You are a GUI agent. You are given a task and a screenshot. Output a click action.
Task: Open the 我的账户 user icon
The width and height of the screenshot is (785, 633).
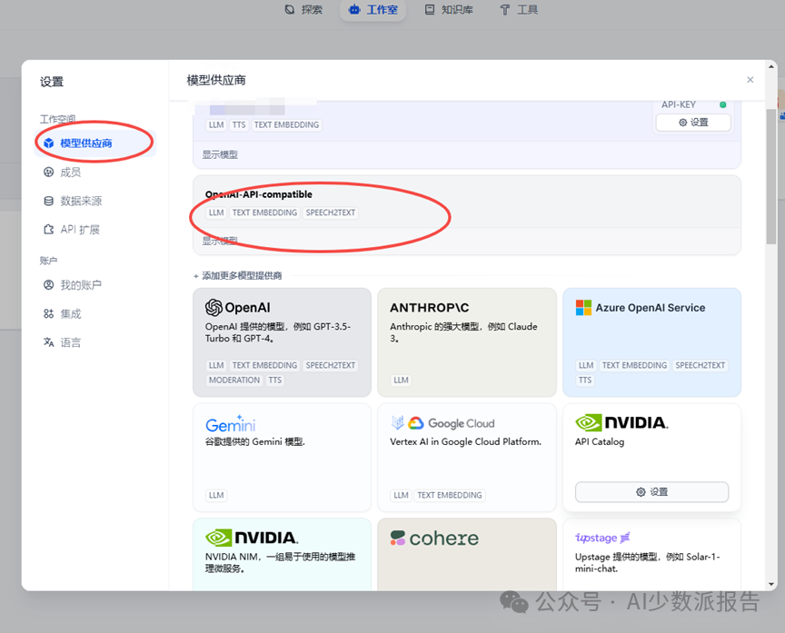pos(48,285)
